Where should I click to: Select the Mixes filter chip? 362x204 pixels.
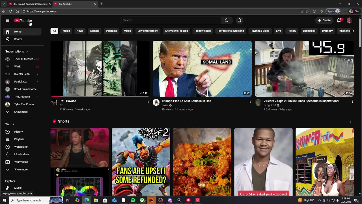[127, 31]
